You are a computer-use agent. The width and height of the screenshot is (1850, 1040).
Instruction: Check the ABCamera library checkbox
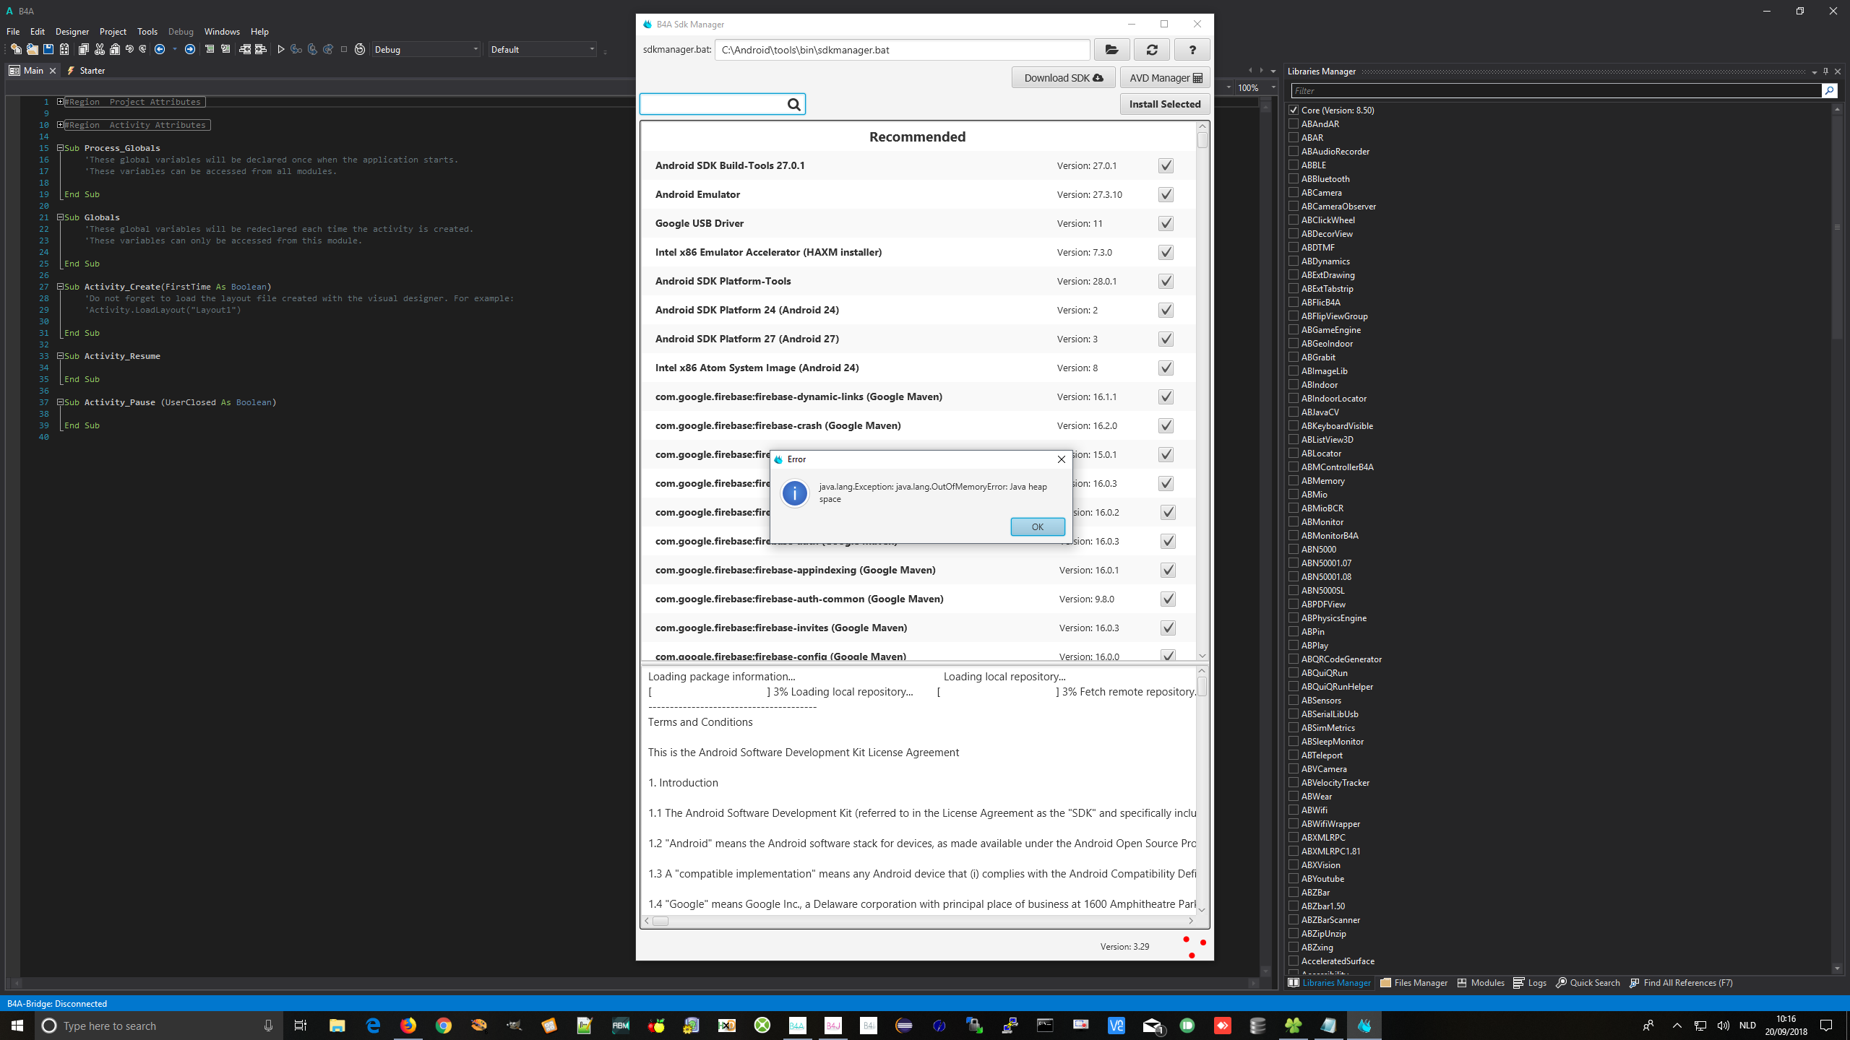(1294, 192)
